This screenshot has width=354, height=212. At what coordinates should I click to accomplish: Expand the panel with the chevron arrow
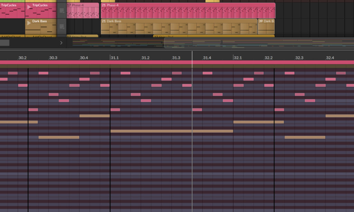61,42
